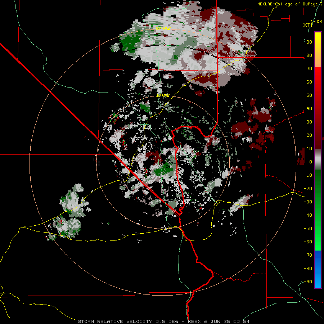Click the NEXR label near the legend
Viewport: 324px width, 324px height.
click(x=316, y=22)
